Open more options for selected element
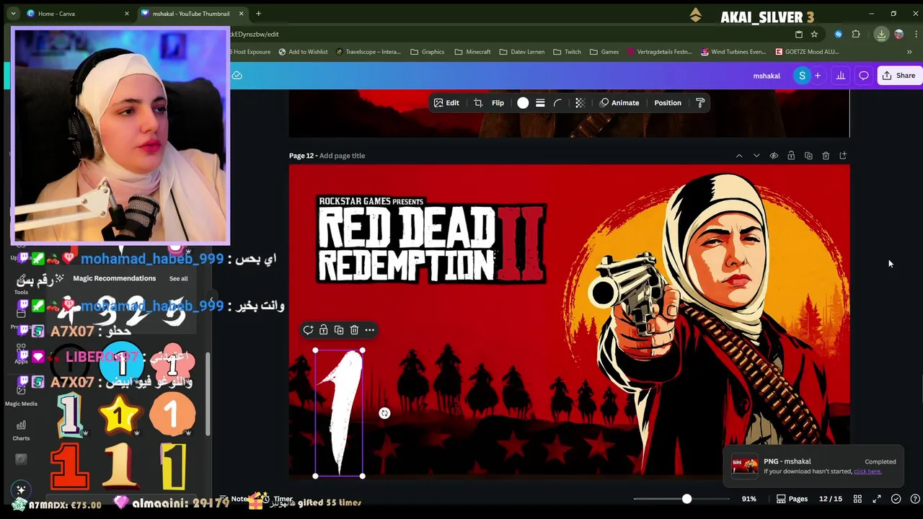 [369, 330]
